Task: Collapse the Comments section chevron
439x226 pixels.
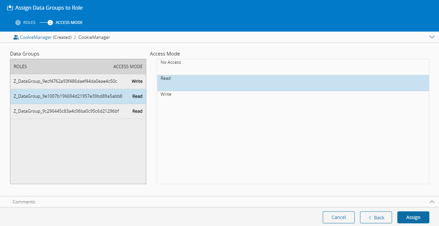Action: [x=432, y=202]
